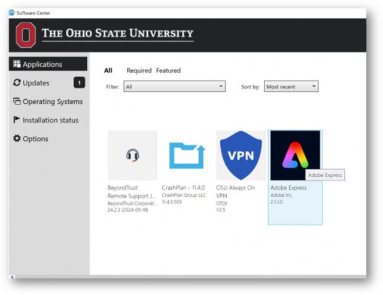383x295 pixels.
Task: Open the OSU Always On VPN shield icon
Action: coord(241,155)
